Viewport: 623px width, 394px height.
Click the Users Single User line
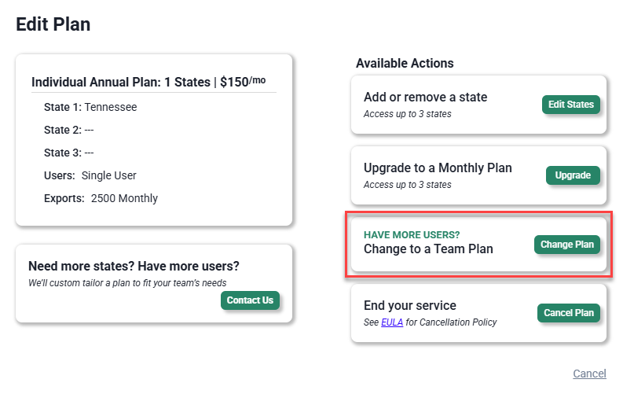point(90,175)
